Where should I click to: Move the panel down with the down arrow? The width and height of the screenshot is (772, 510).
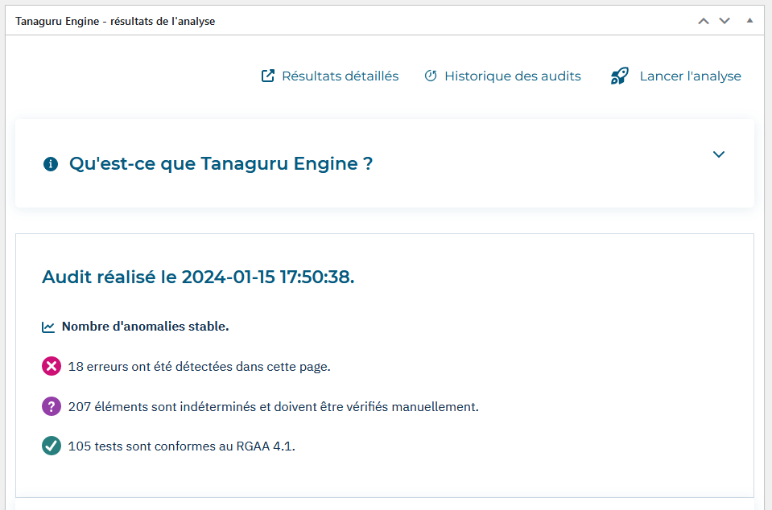[x=725, y=21]
